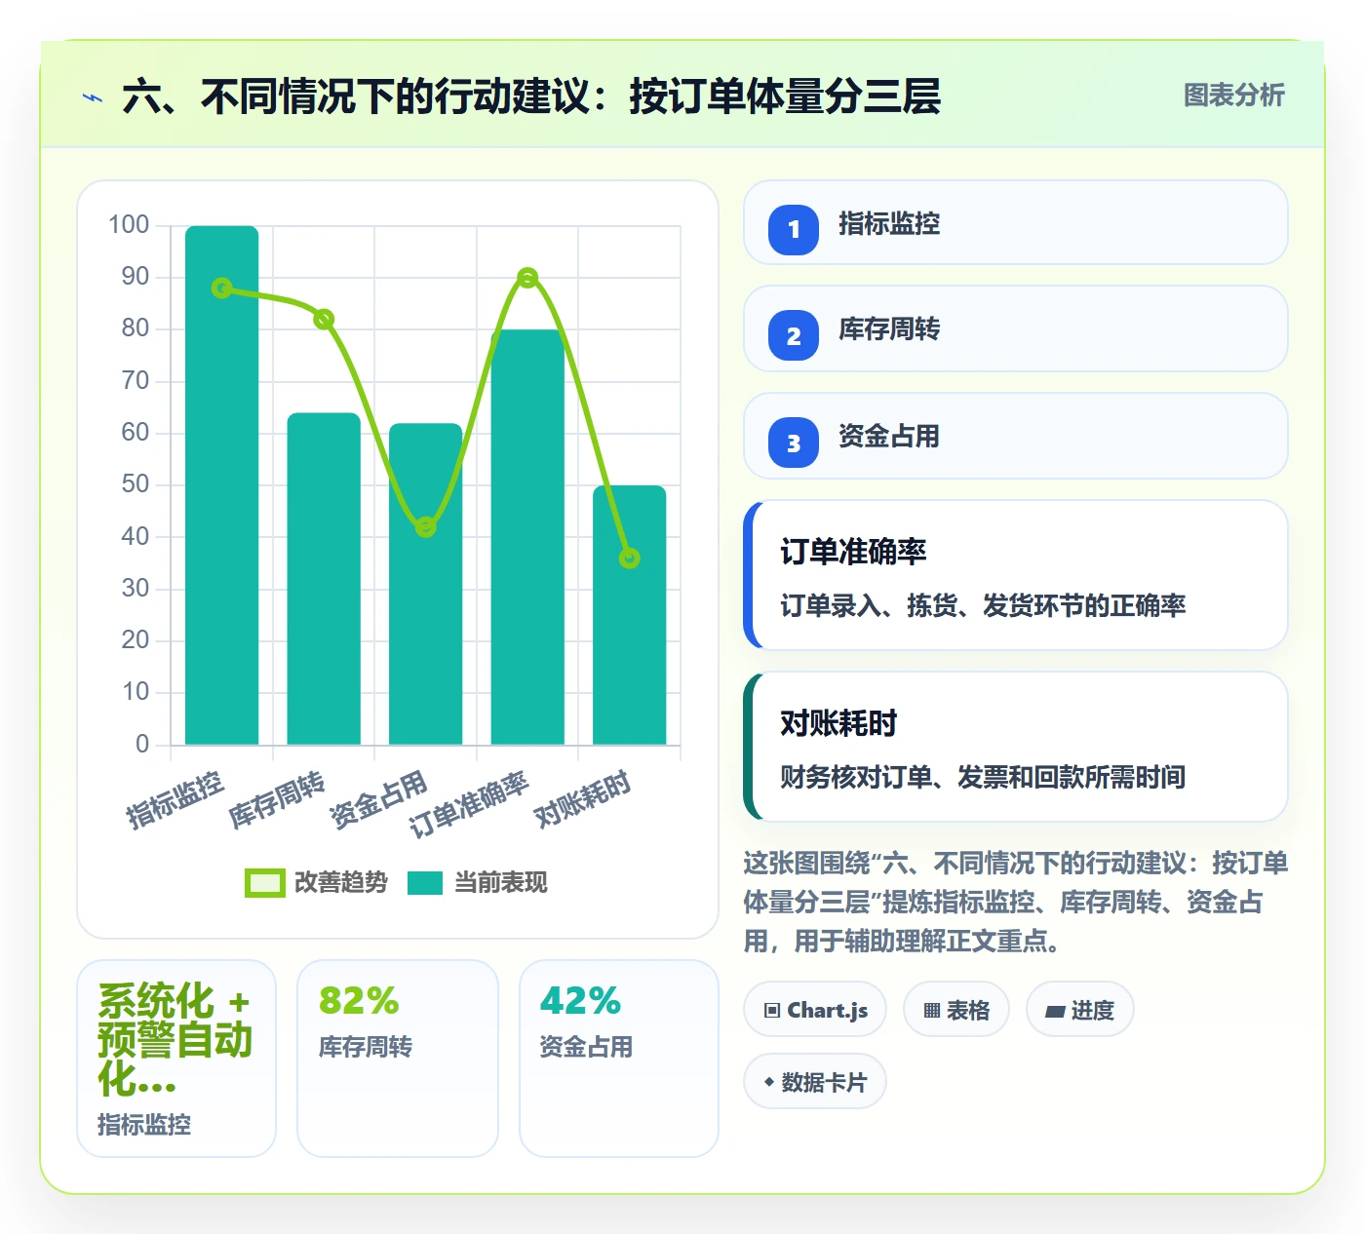Click the 改善趋势 legend label

click(x=341, y=883)
